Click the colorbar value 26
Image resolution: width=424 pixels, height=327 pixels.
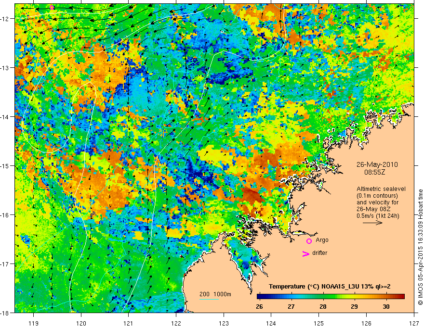(x=259, y=306)
